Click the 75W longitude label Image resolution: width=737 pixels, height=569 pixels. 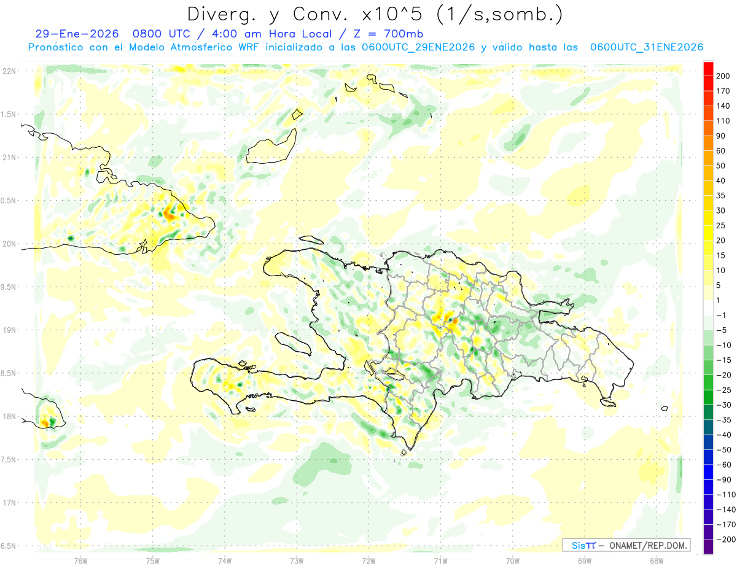click(152, 560)
